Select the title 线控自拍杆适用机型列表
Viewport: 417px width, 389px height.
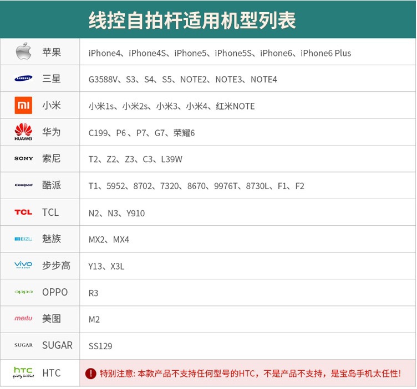pyautogui.click(x=192, y=20)
